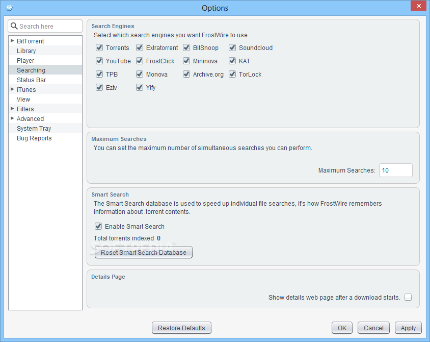430x342 pixels.
Task: Toggle the Monova checkbox
Action: click(x=140, y=74)
